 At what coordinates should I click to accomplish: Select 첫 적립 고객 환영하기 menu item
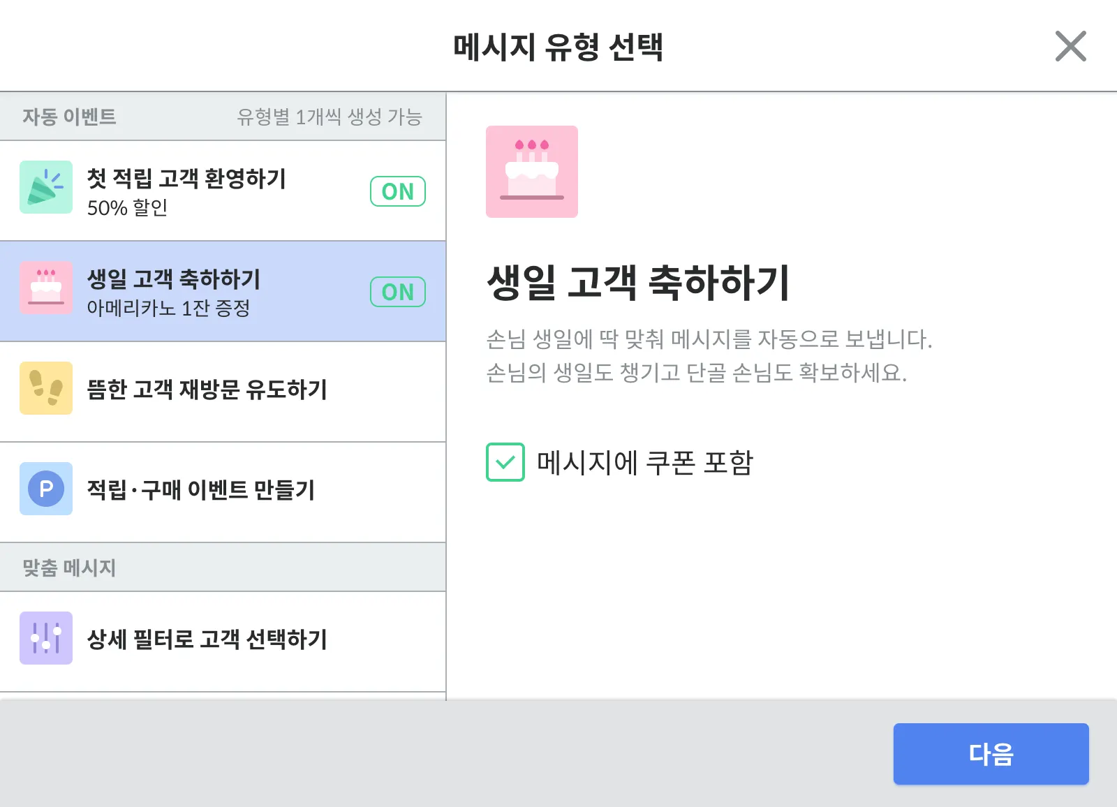click(x=186, y=179)
